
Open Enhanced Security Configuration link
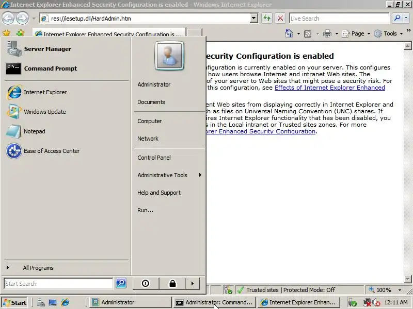(261, 131)
